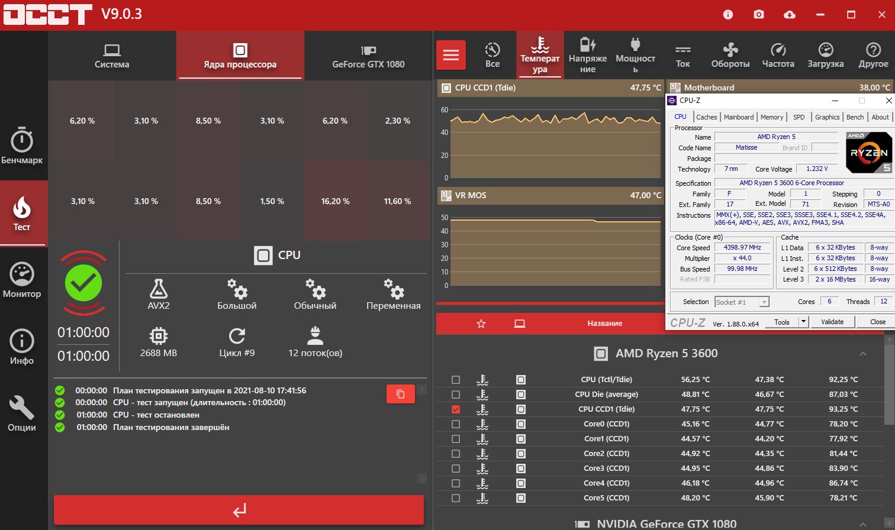Choose the Переменная load type option

394,295
